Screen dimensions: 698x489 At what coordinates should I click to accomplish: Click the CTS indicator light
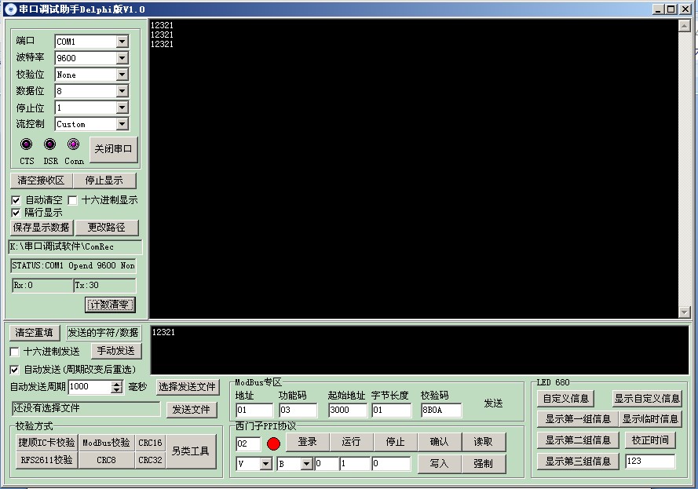coord(26,144)
